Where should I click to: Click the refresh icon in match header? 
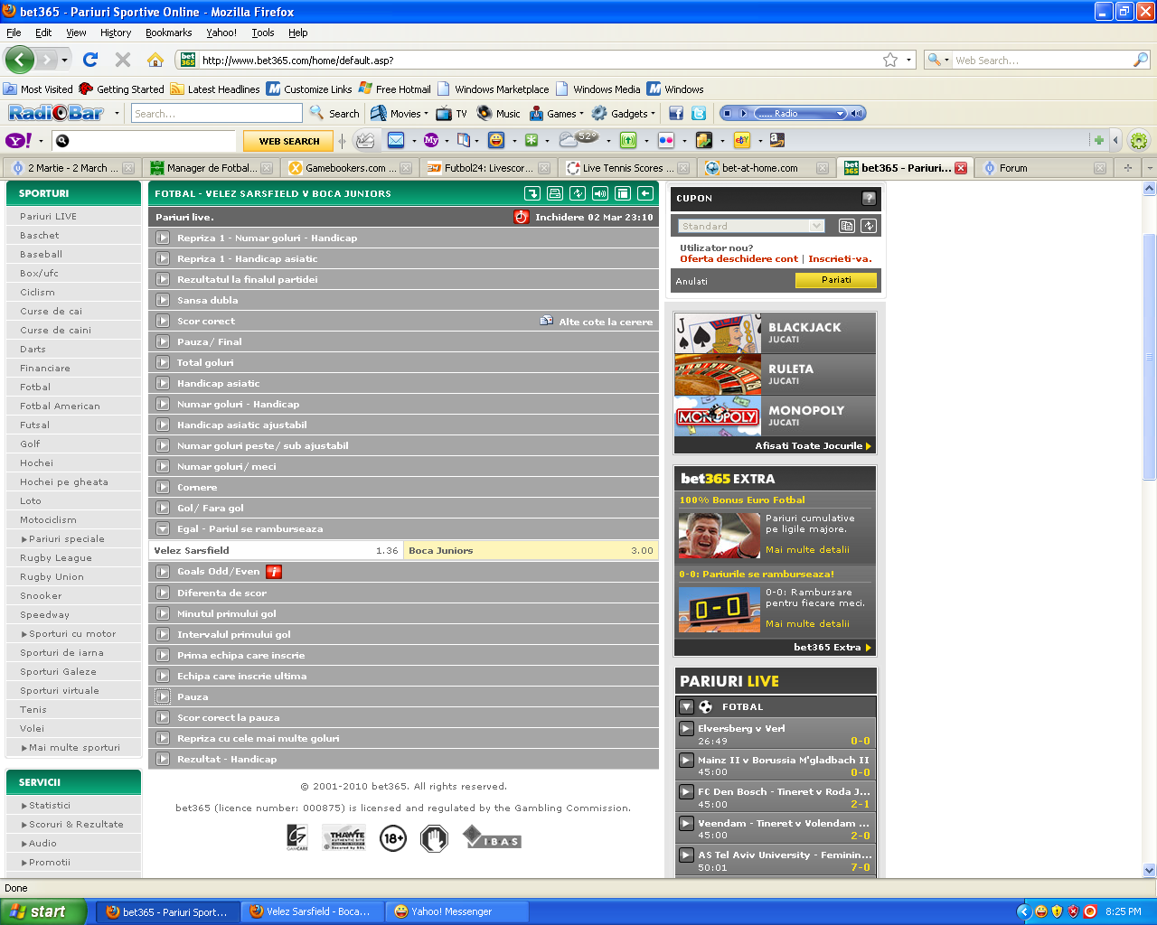(x=578, y=193)
